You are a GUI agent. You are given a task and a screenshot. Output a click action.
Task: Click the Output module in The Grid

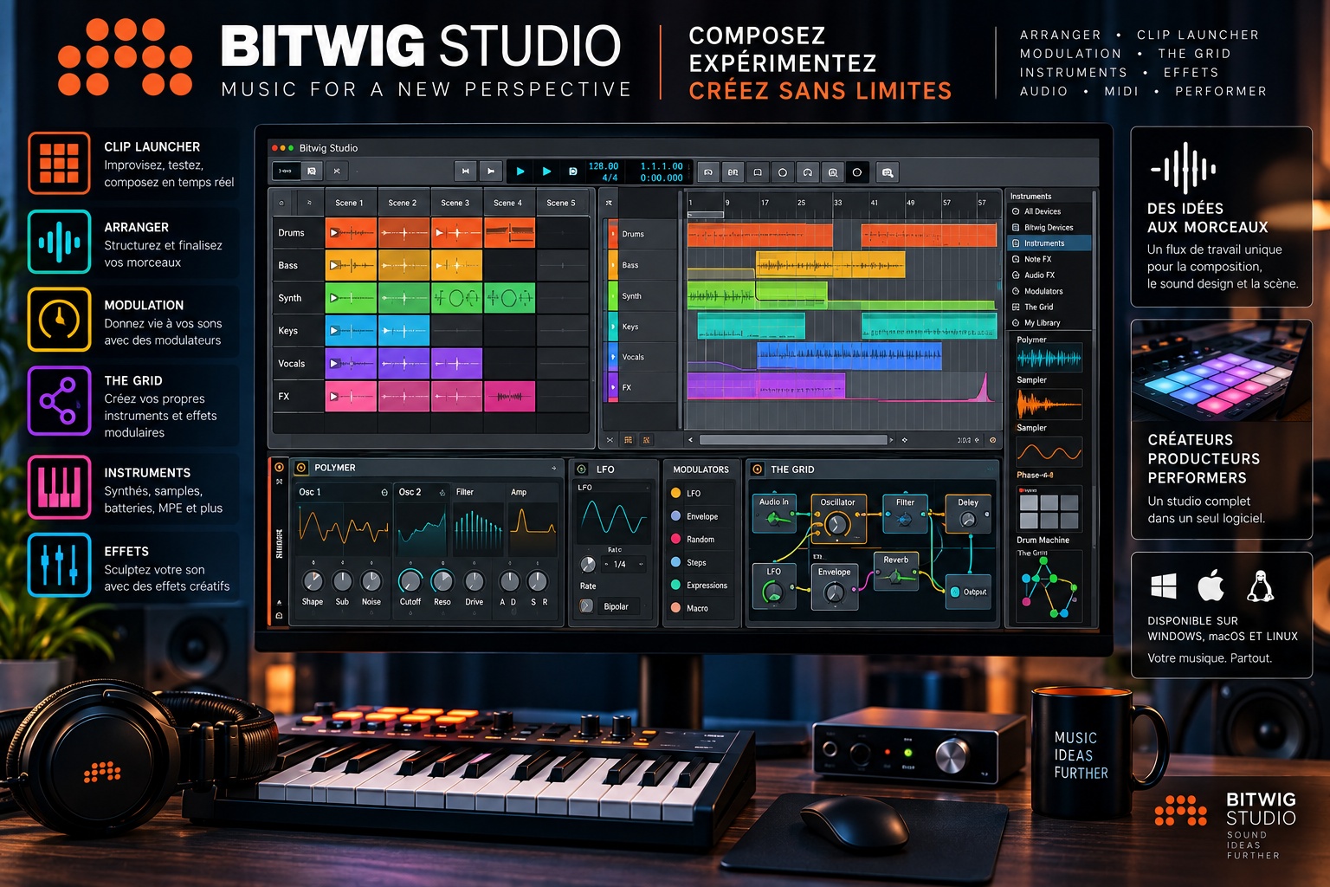pos(969,592)
